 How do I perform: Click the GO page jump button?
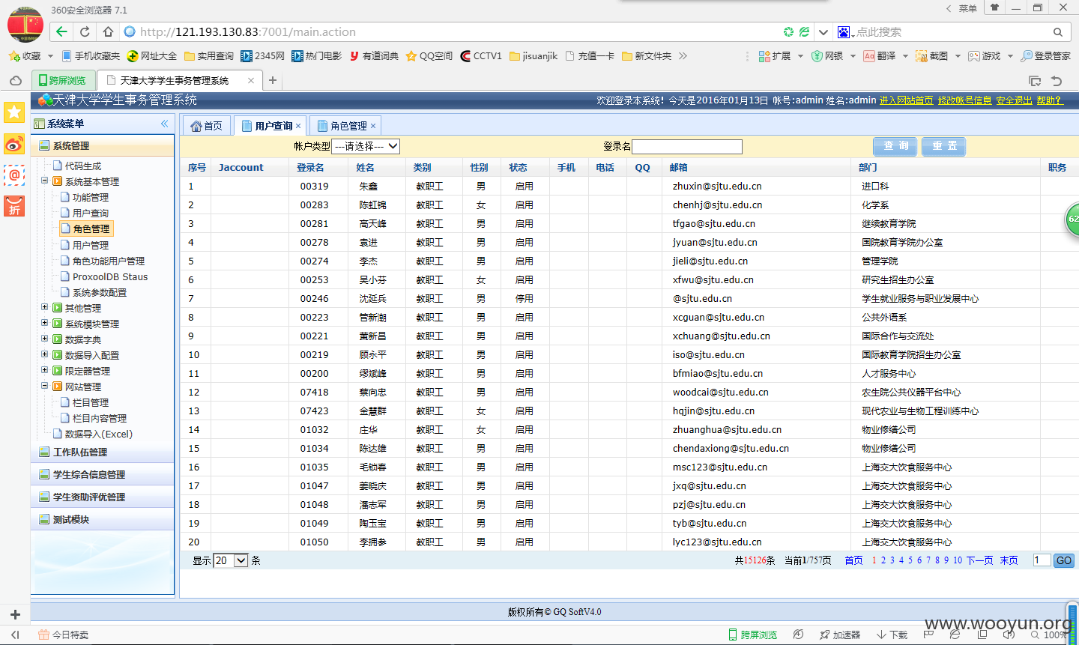click(x=1064, y=560)
